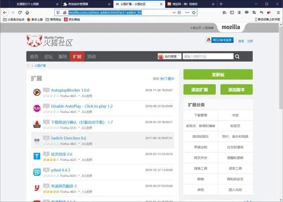The width and height of the screenshot is (283, 202).
Task: Click the Switch Direction arrows icon
Action: click(x=37, y=140)
